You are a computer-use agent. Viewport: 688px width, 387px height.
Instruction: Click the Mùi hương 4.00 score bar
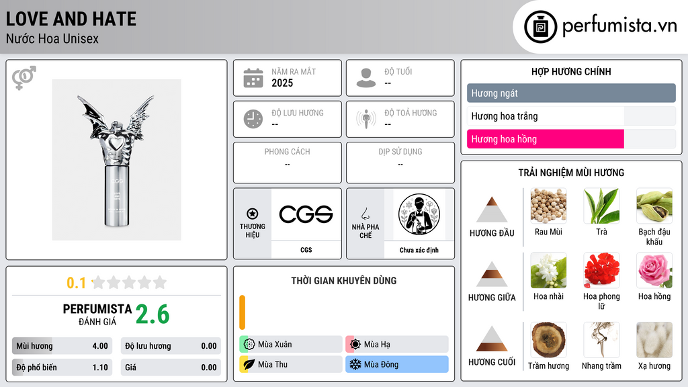coord(62,346)
